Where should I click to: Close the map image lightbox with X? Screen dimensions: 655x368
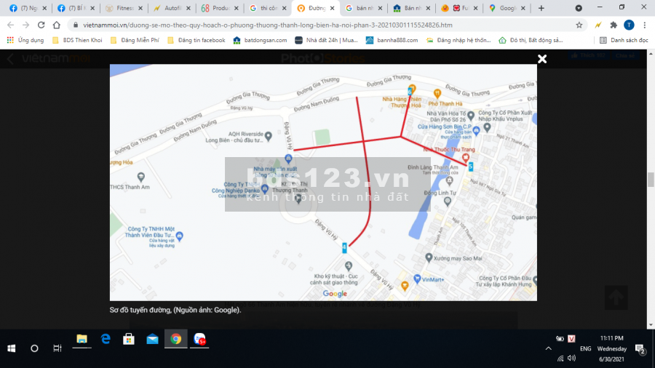[541, 59]
